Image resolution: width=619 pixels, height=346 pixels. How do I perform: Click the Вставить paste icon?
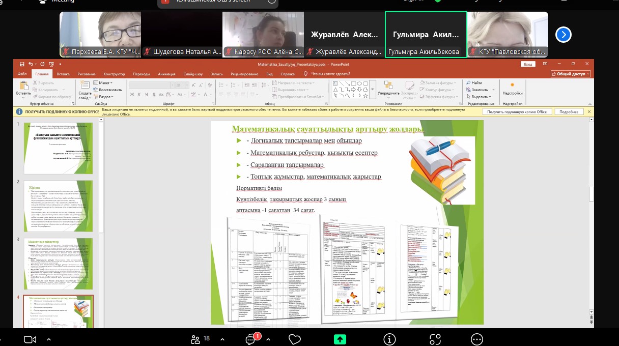(23, 89)
